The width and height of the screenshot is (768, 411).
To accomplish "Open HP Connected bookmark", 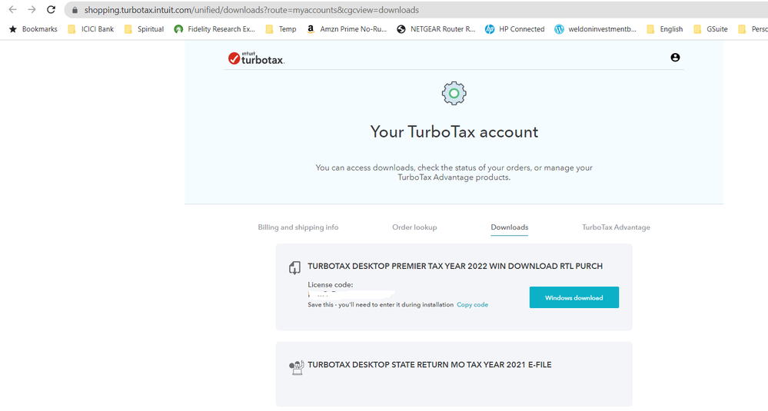I will (x=515, y=29).
